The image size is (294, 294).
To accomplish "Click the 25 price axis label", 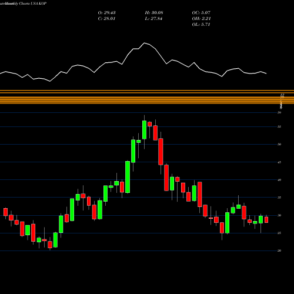I will (279, 233).
